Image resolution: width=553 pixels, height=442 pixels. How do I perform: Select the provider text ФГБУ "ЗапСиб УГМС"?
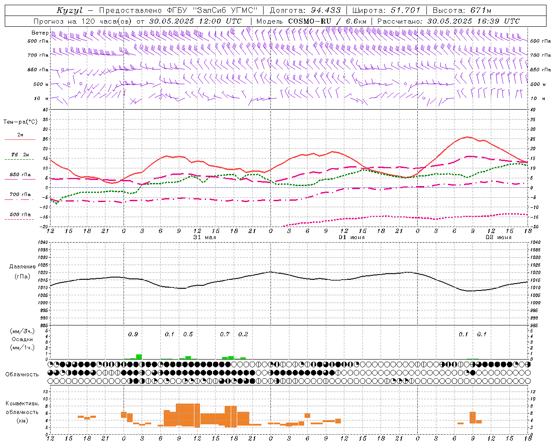coord(212,10)
